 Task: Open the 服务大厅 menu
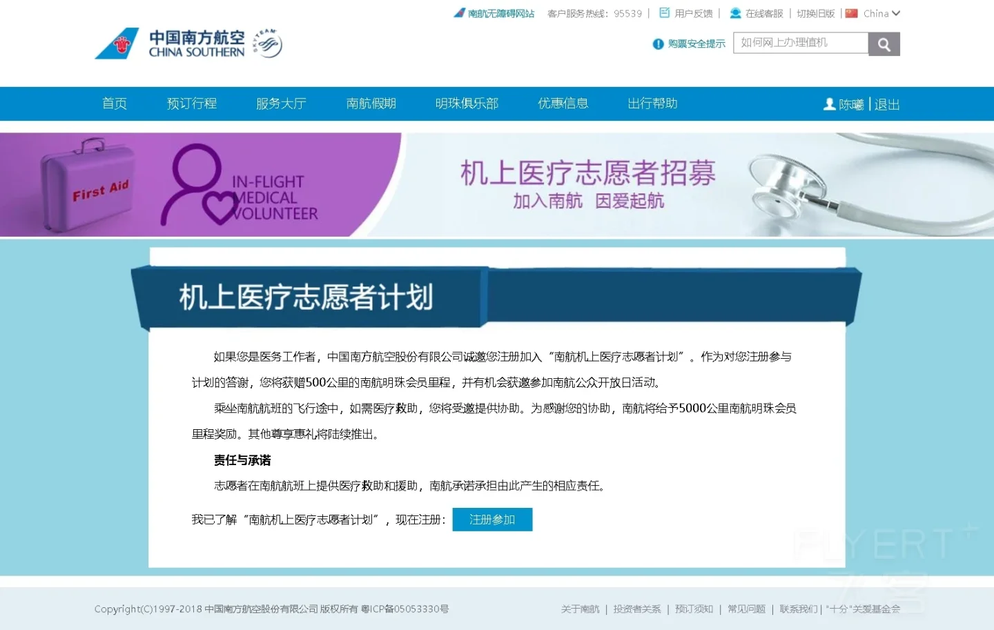click(281, 104)
